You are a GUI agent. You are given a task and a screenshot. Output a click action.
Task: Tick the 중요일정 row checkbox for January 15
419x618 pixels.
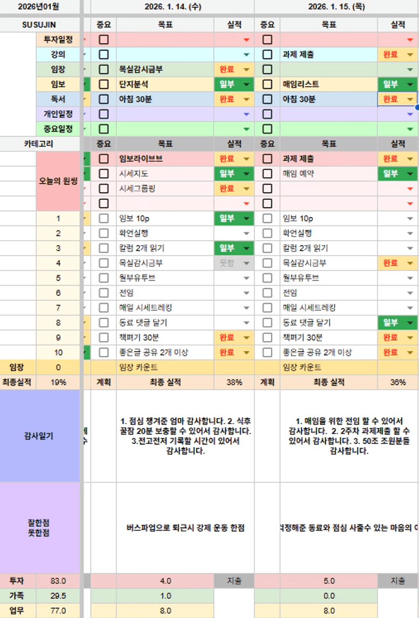pyautogui.click(x=268, y=129)
